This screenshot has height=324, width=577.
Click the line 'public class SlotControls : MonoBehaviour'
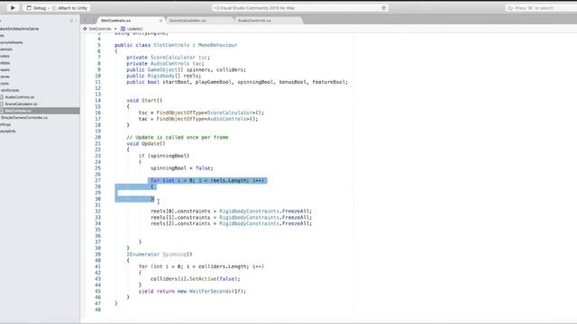click(176, 45)
